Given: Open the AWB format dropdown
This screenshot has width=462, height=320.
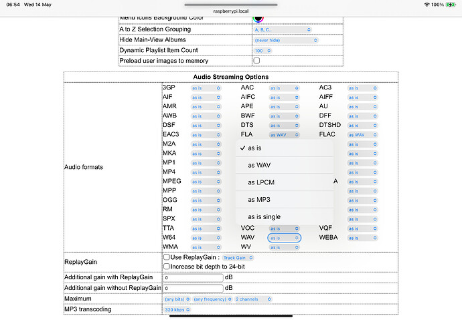Looking at the screenshot, I should (206, 116).
